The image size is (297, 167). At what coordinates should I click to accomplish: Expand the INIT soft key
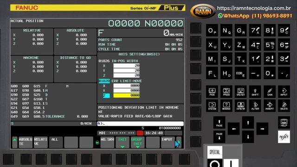[x=123, y=142]
